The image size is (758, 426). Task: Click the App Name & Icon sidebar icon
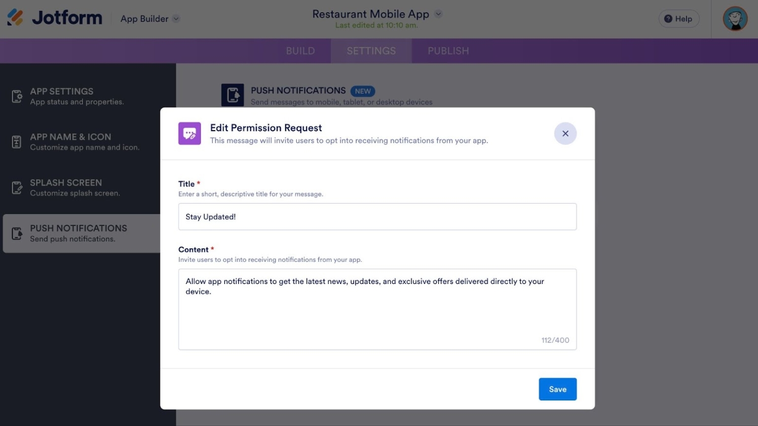16,142
